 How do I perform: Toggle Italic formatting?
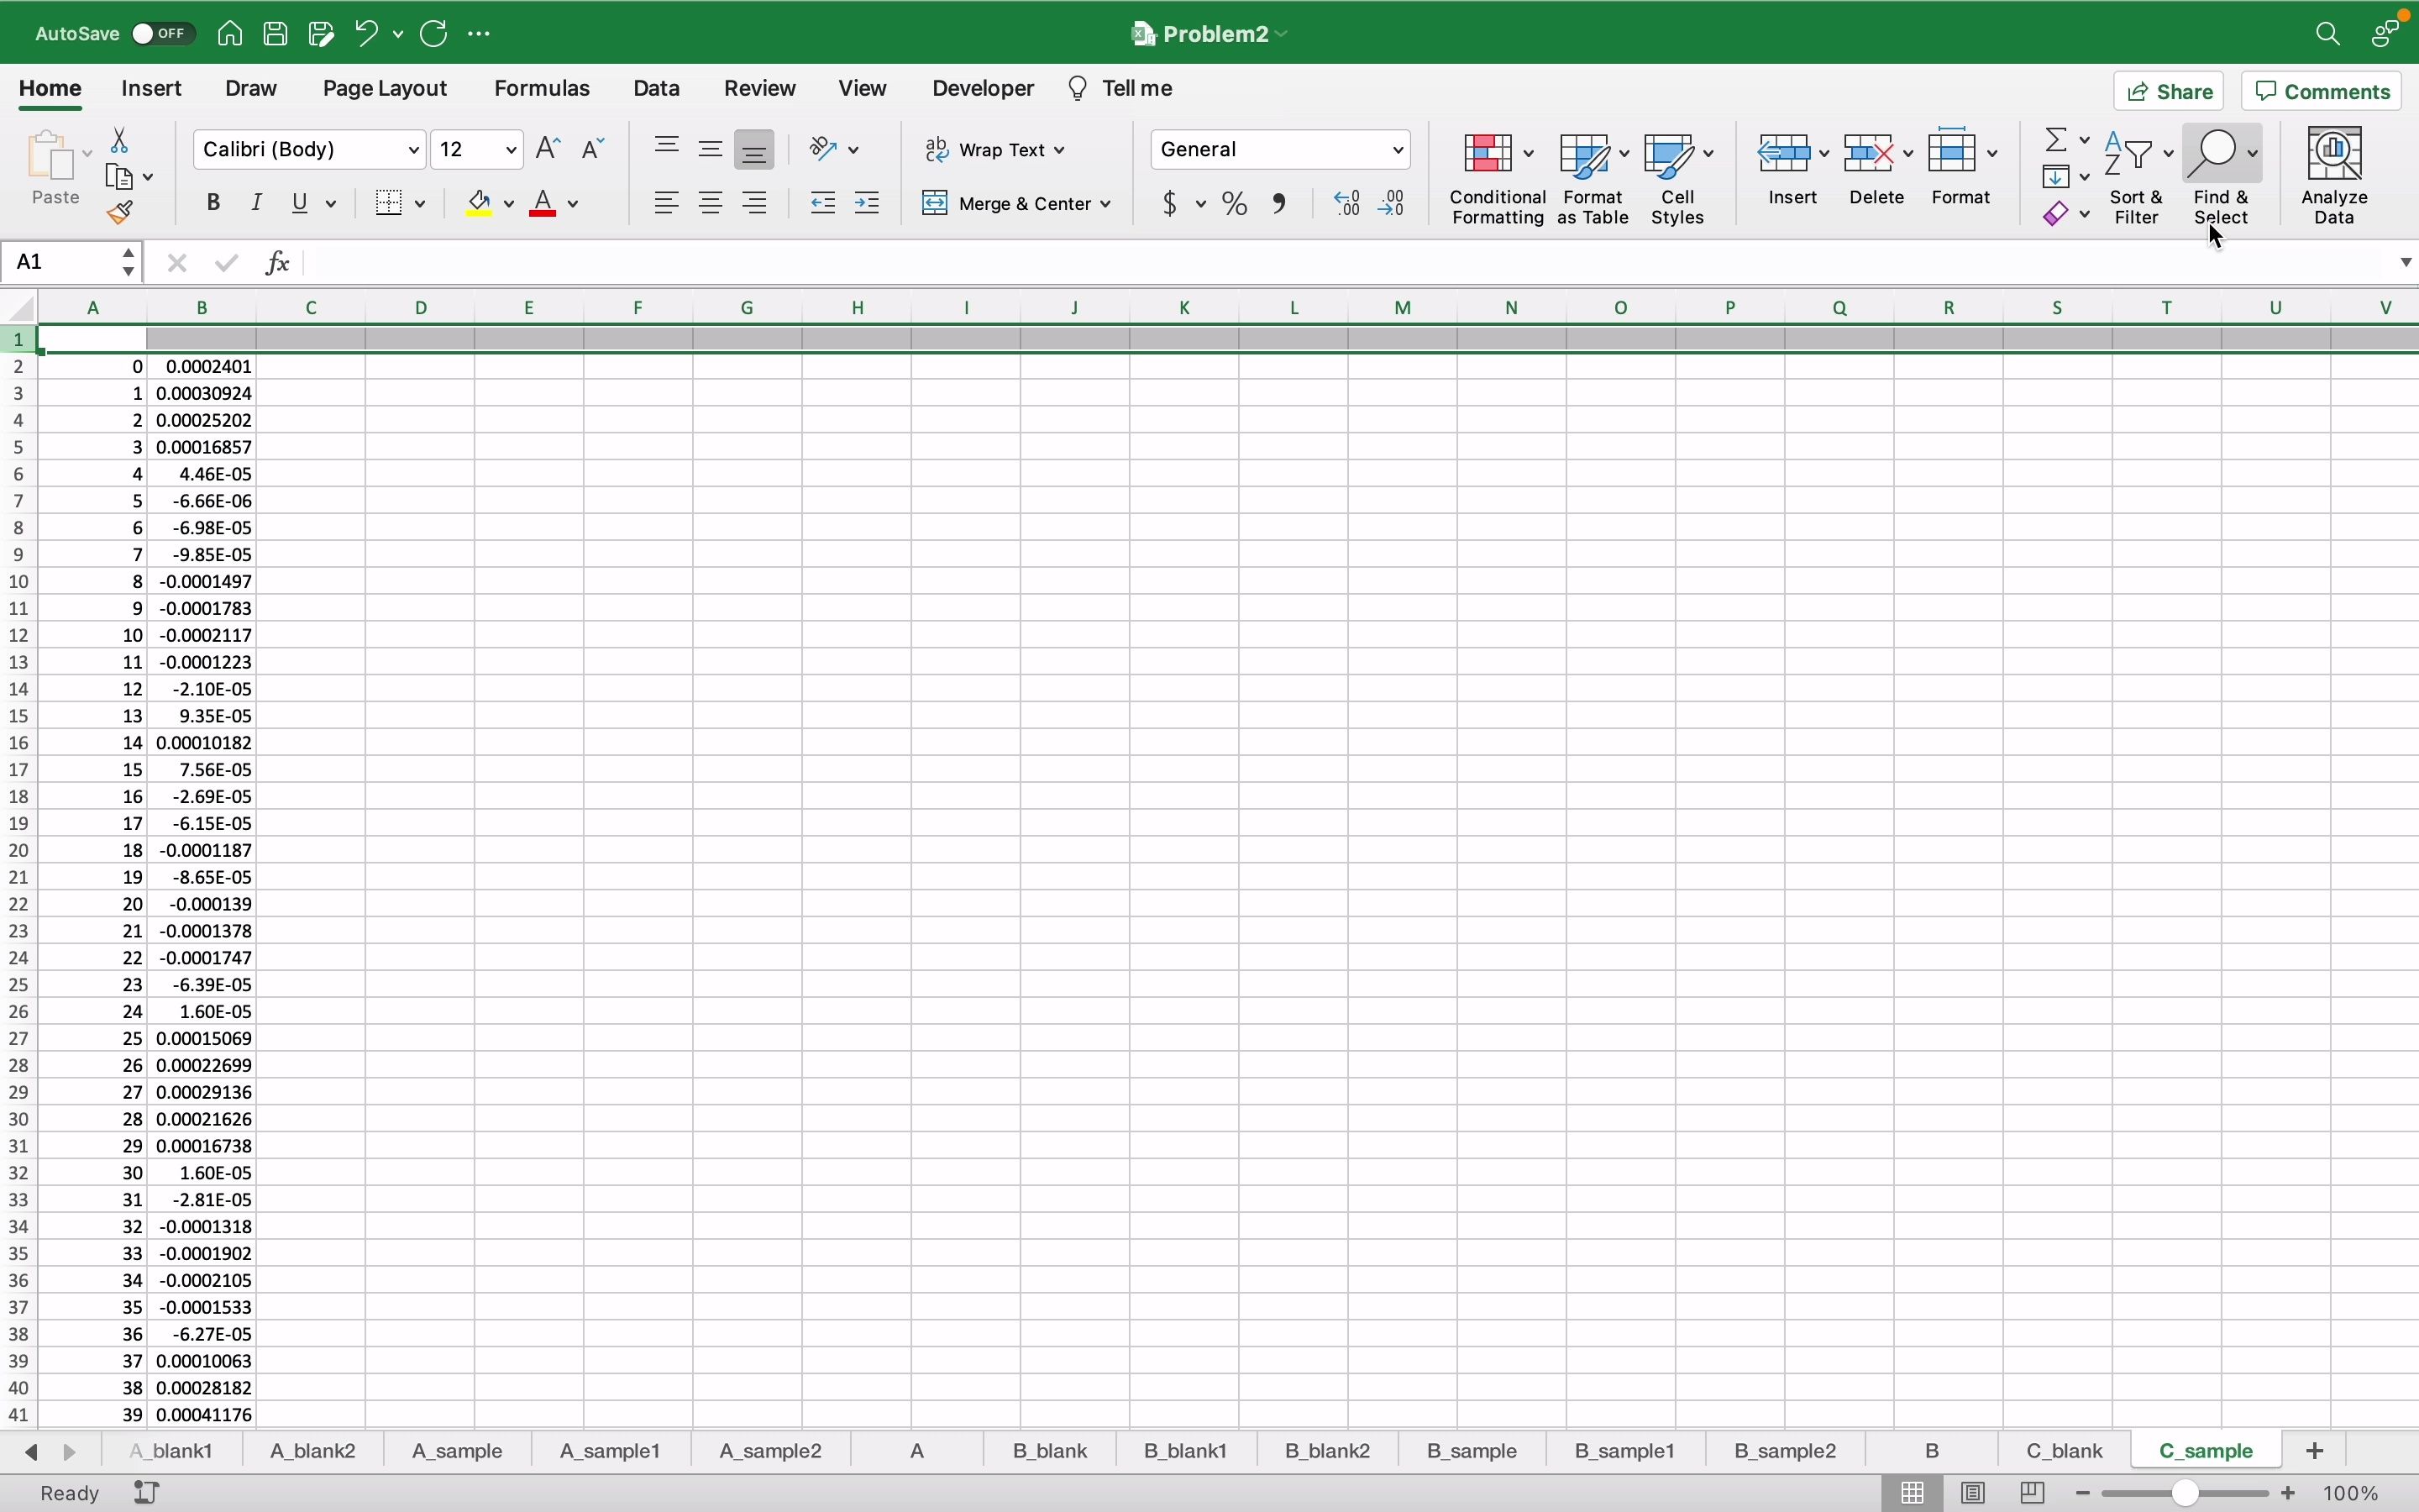[258, 203]
